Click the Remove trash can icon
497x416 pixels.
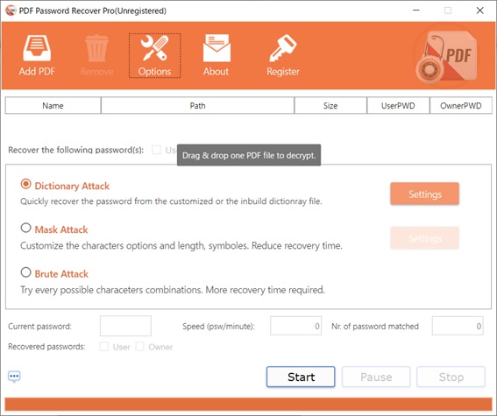pos(96,48)
